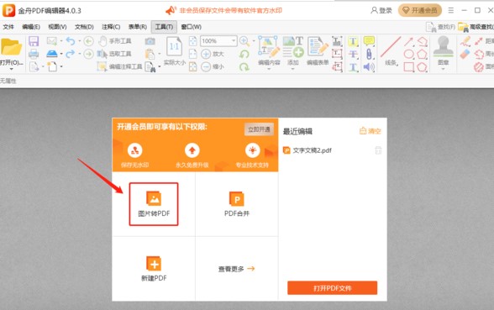Click the 打开PDF文件 button
494x310 pixels.
click(333, 288)
